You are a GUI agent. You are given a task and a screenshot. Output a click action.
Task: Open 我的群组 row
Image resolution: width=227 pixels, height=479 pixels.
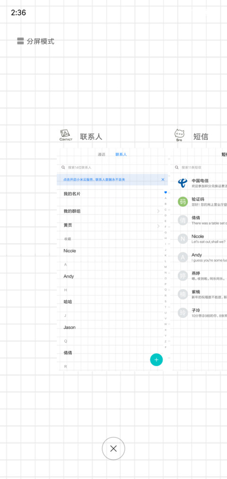[110, 211]
